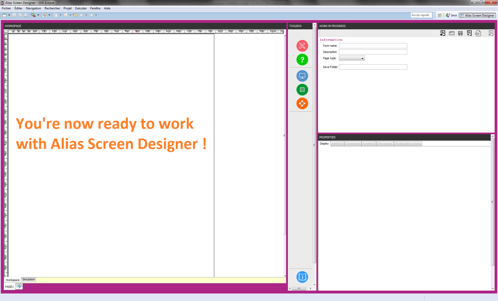
Task: Select the Constraints properties tab
Action: [352, 144]
